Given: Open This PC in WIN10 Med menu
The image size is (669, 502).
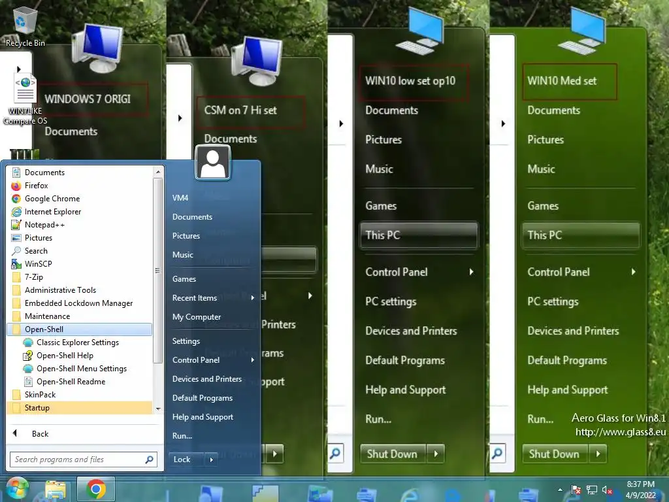Looking at the screenshot, I should tap(581, 235).
